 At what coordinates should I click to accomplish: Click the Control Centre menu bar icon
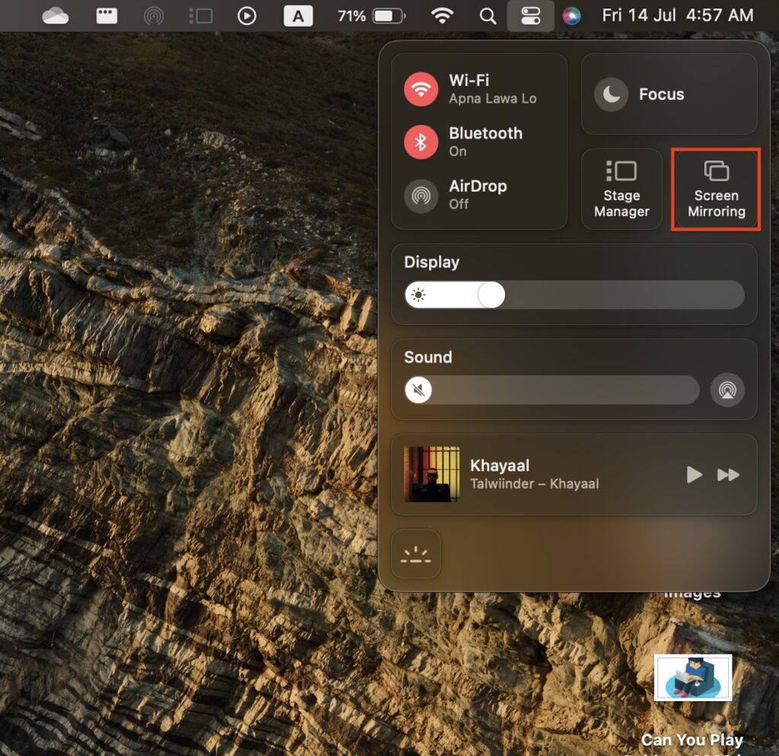point(530,16)
